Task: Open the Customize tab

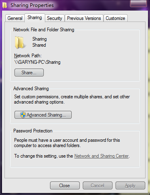Action: coord(115,18)
